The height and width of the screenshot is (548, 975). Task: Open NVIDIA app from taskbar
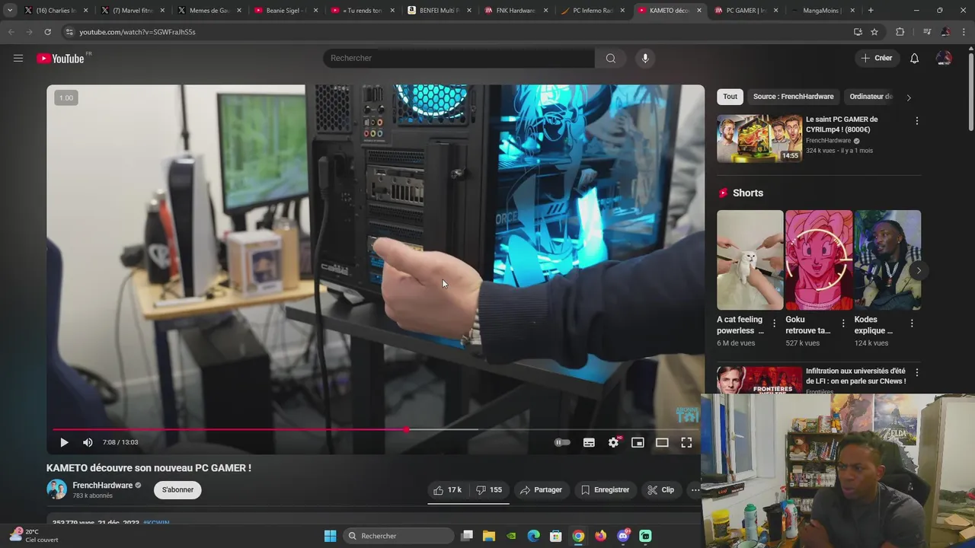511,536
